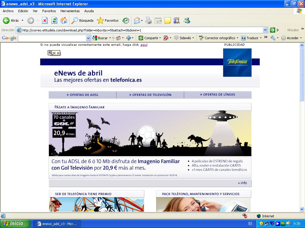305x228 pixels.
Task: Click the Mail envelope icon
Action: (137, 20)
